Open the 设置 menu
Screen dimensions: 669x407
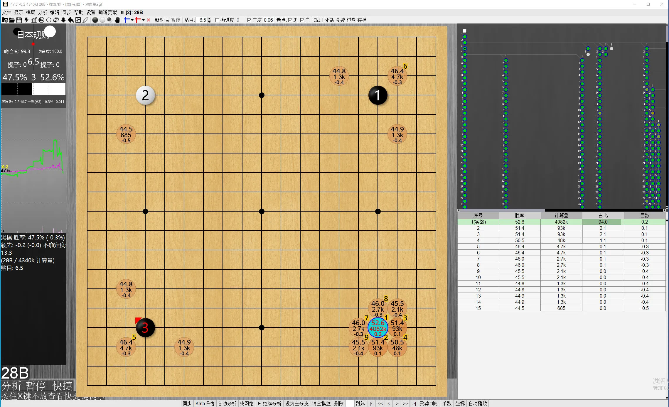coord(91,12)
